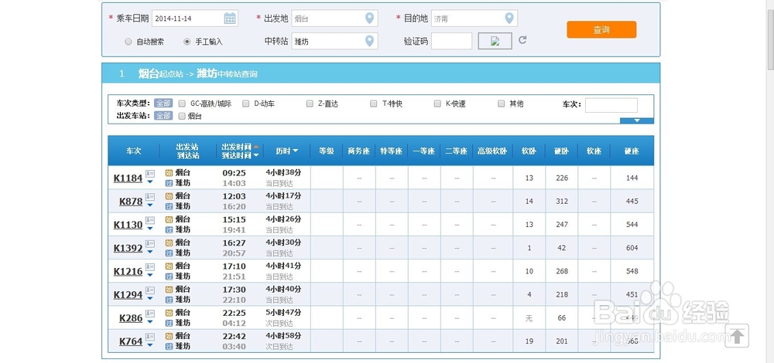Screen dimensions: 774x363
Task: Check the Z-直达 train type box
Action: 310,103
